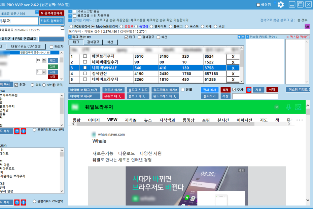The width and height of the screenshot is (313, 209).
Task: Open the whale.naver.com link
Action: point(111,135)
